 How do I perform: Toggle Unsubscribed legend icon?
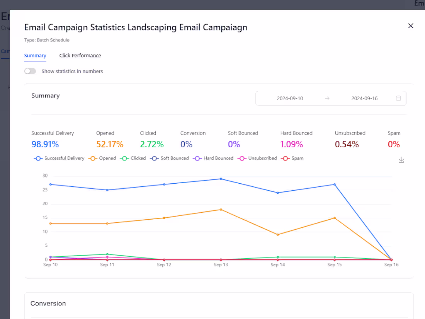[242, 159]
